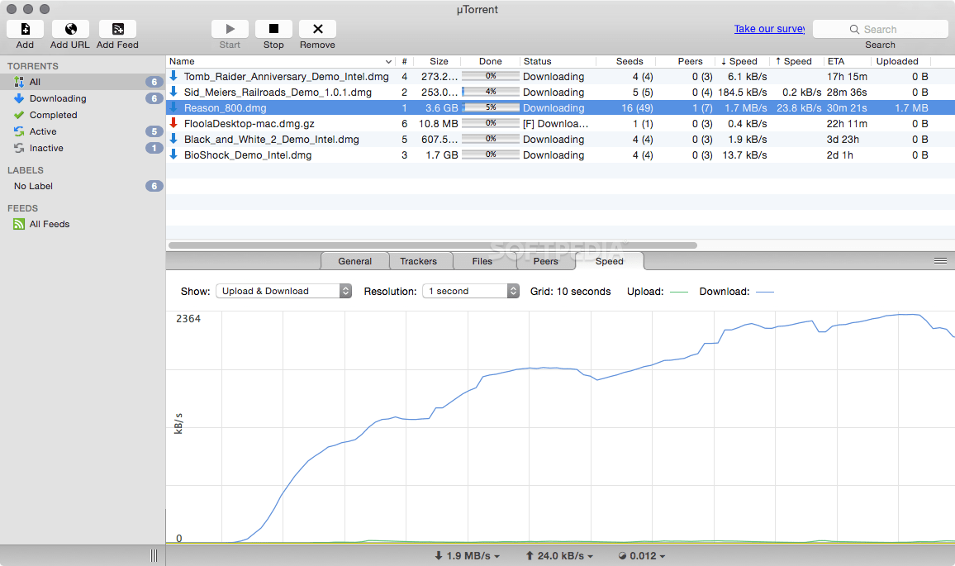Switch to the General tab
Image resolution: width=955 pixels, height=566 pixels.
click(x=355, y=261)
